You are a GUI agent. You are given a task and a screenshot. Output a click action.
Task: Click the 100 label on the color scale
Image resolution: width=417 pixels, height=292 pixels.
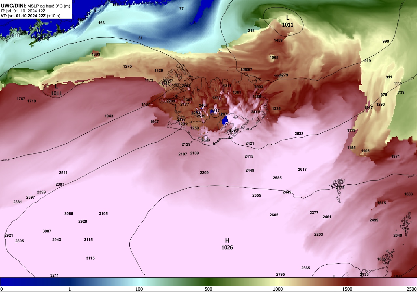tap(139, 289)
